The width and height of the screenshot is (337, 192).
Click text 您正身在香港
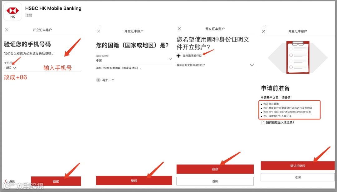pyautogui.click(x=271, y=104)
